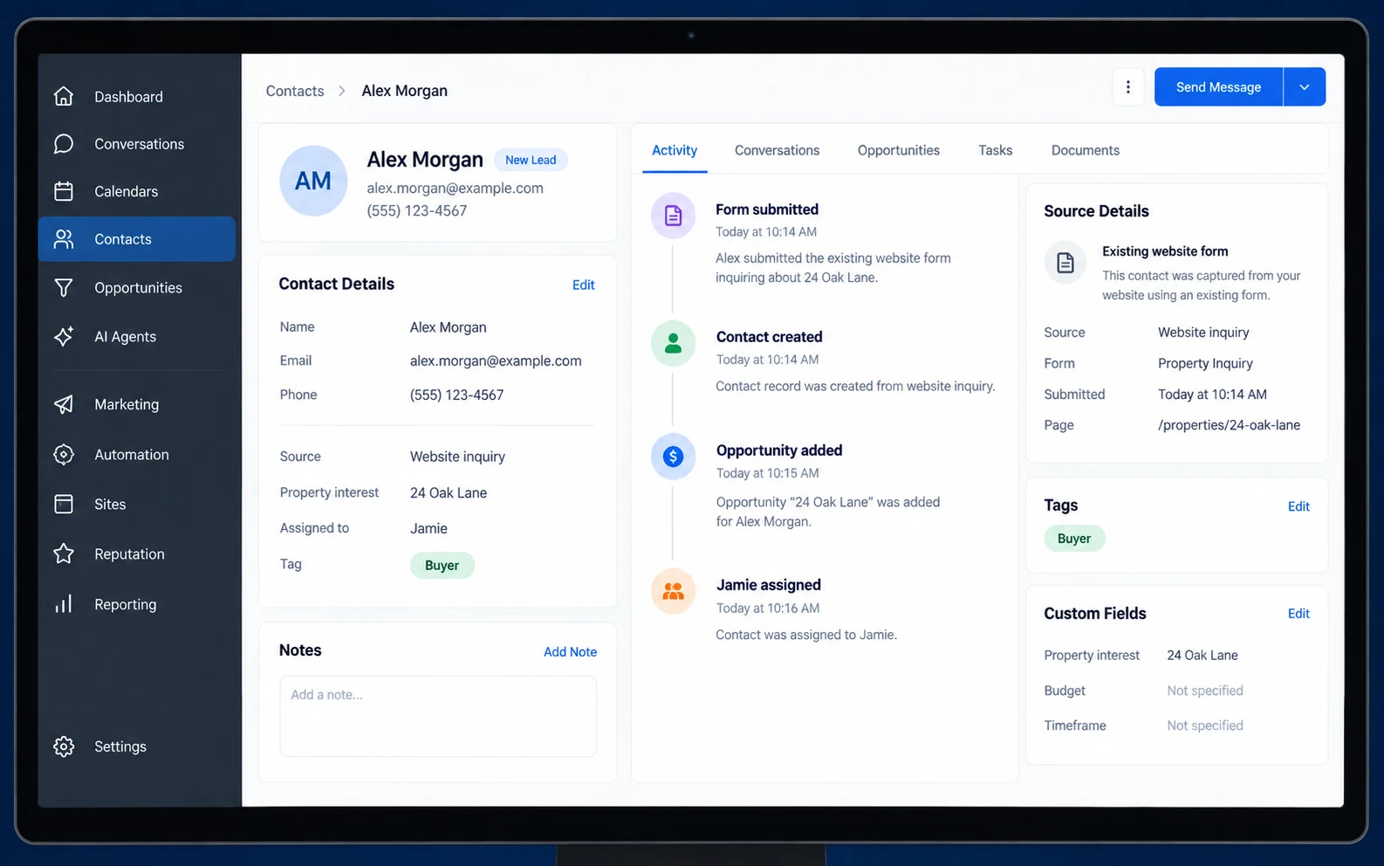
Task: Click the AM avatar circle
Action: 313,181
